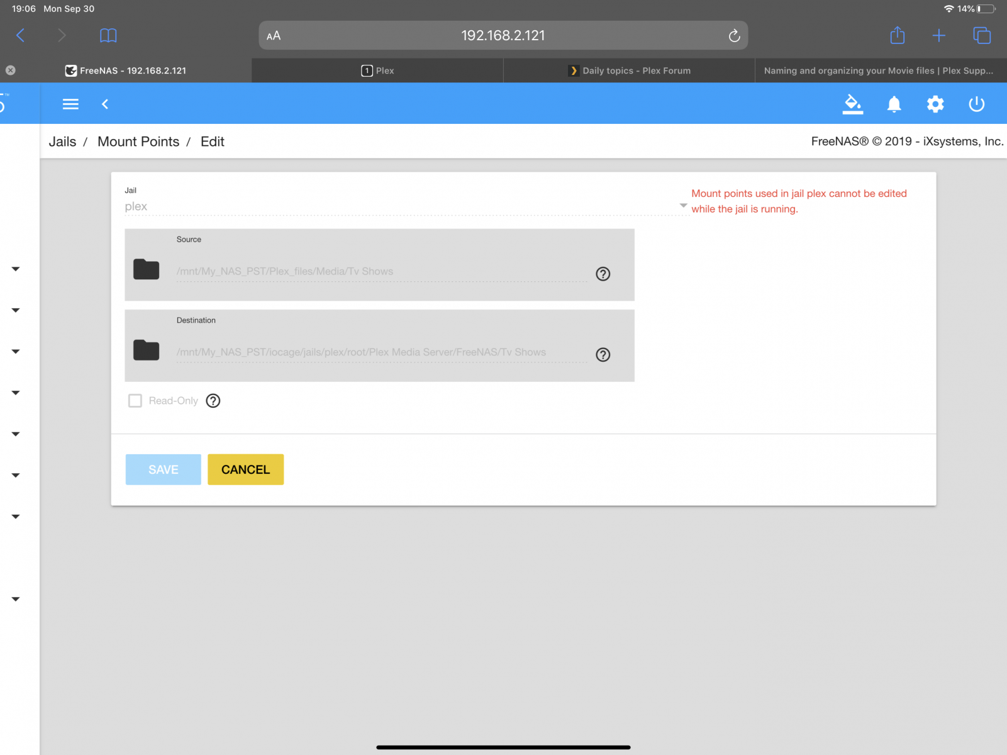
Task: Collapse the sidebar with the chevron arrow
Action: click(105, 104)
